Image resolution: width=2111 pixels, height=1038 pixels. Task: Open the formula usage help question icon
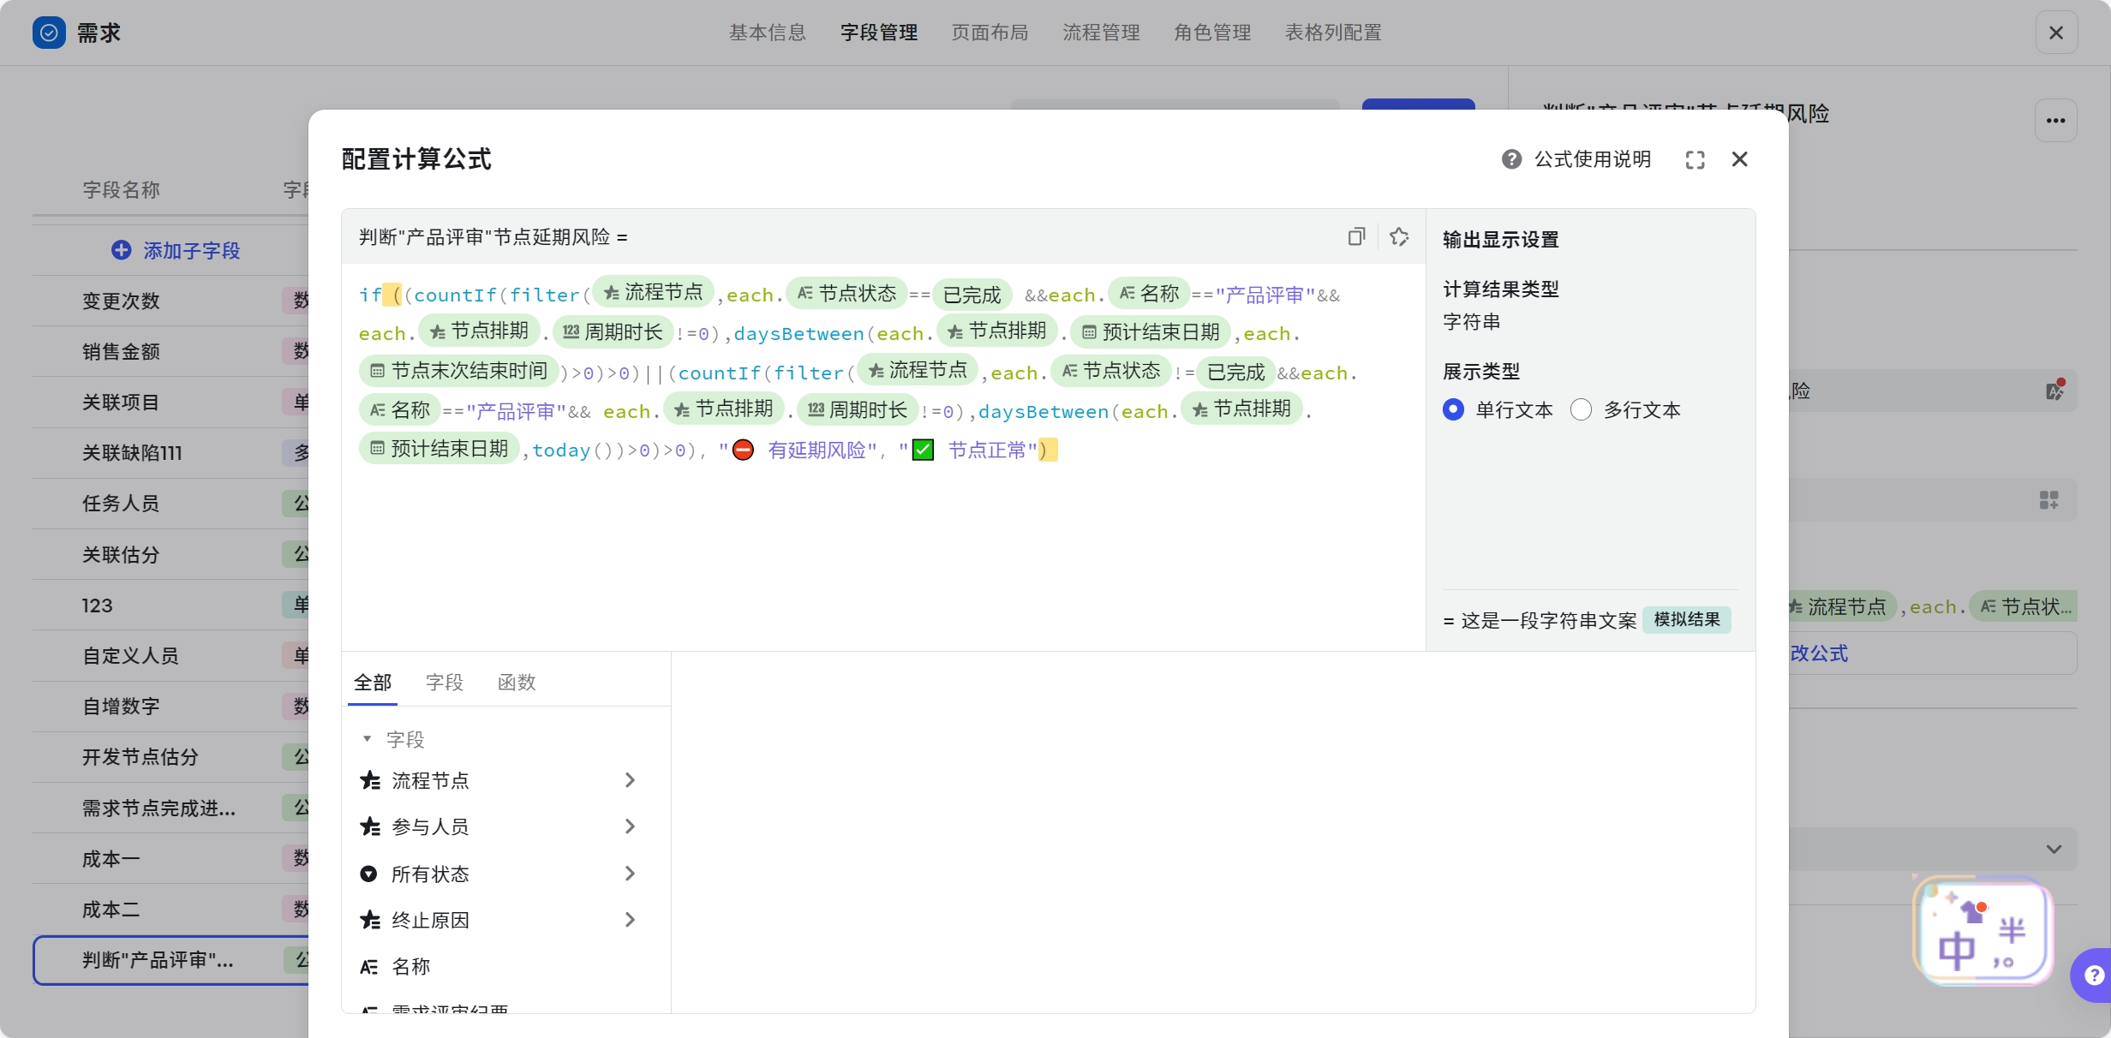pyautogui.click(x=1511, y=159)
